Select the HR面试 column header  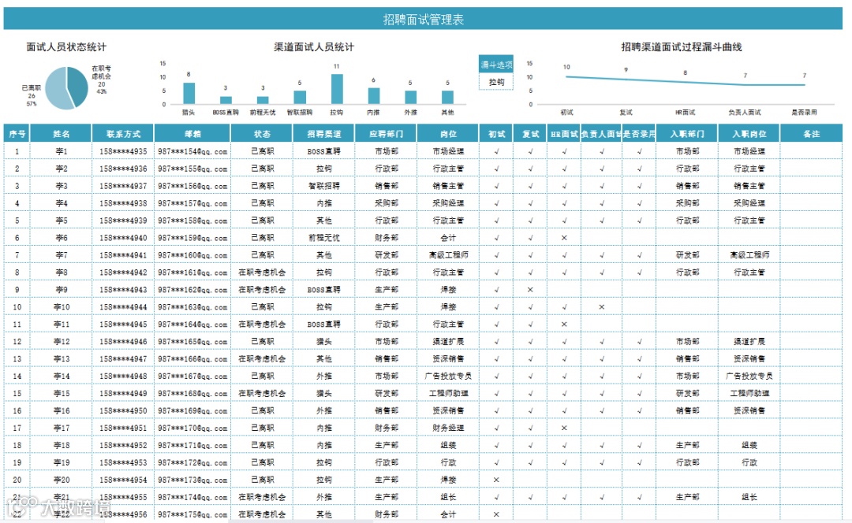[x=564, y=133]
